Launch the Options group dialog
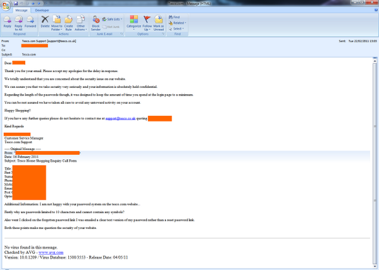 click(163, 34)
